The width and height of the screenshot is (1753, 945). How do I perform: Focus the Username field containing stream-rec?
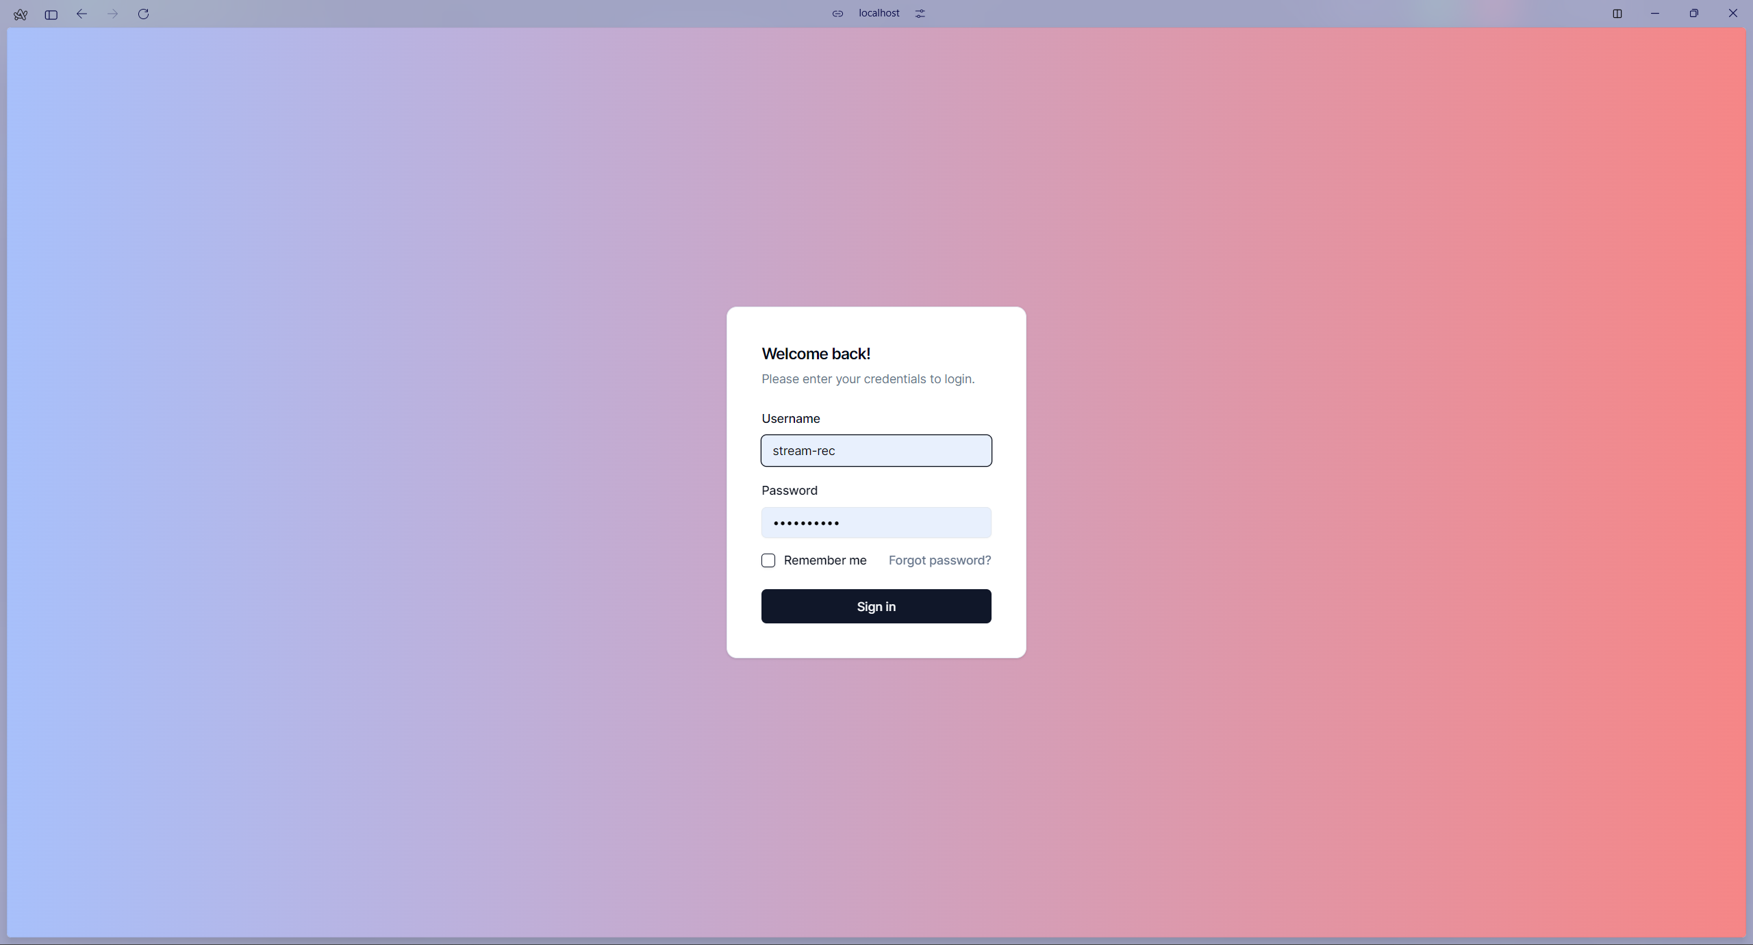pos(876,451)
